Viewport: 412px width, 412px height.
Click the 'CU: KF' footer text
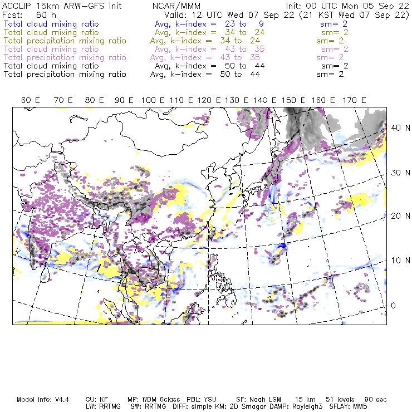97,400
